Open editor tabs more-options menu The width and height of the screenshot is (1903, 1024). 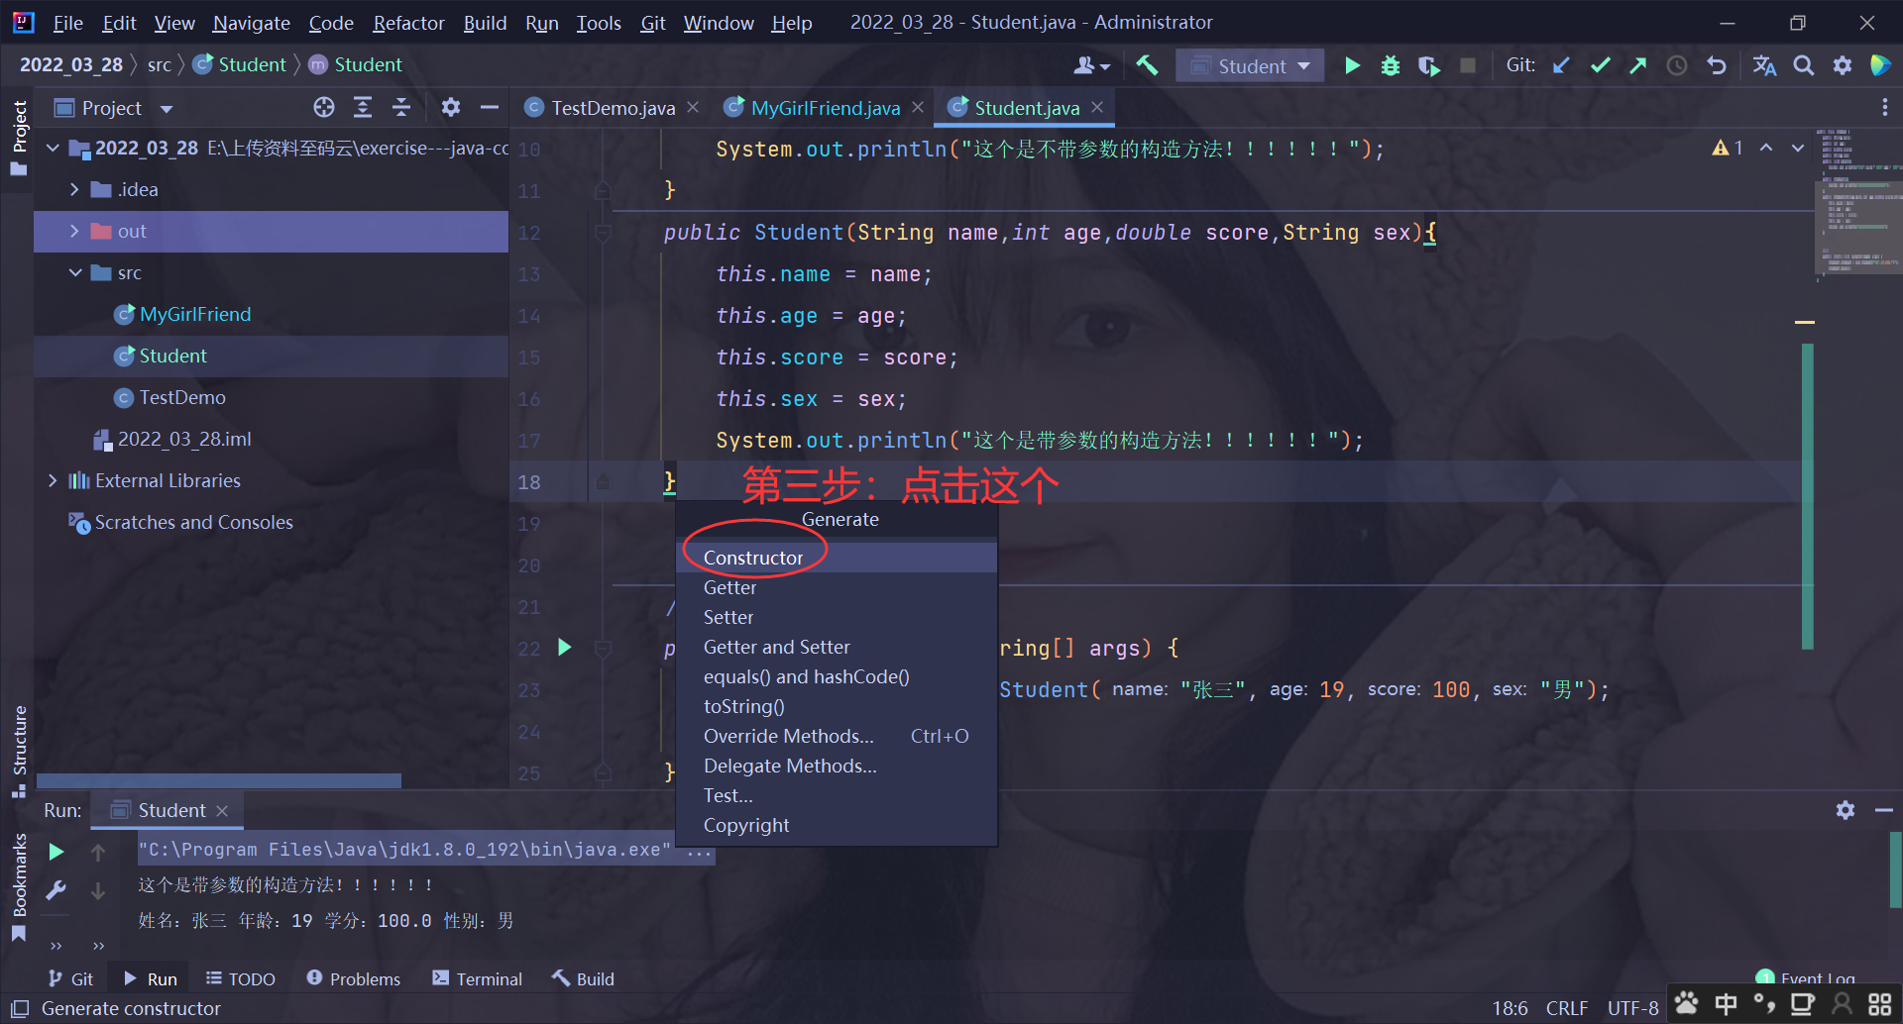tap(1885, 108)
